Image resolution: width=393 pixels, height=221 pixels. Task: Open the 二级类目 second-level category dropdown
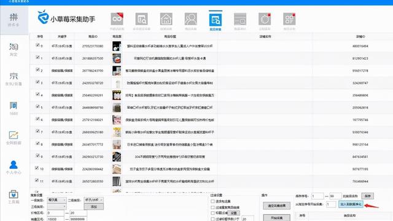pyautogui.click(x=93, y=200)
